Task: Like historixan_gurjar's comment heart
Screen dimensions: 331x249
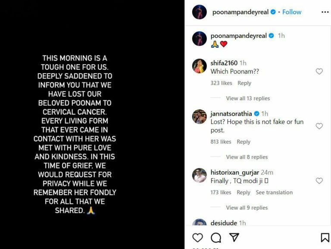Action: [319, 181]
